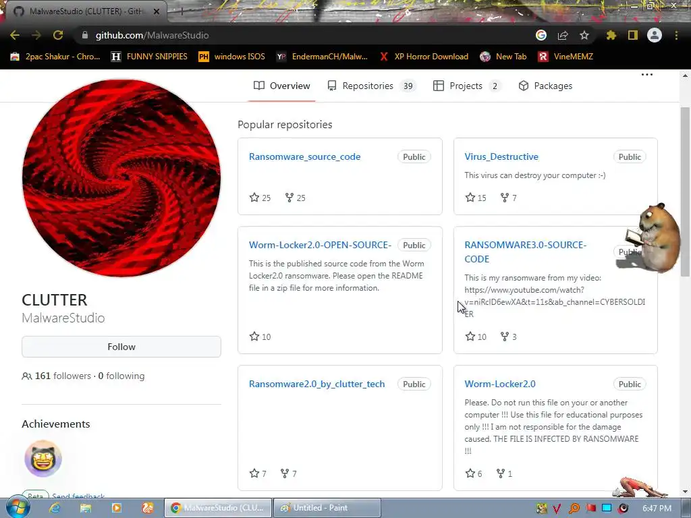Click the page vertical scrollbar thumb
Screen dimensions: 691x518
685,192
